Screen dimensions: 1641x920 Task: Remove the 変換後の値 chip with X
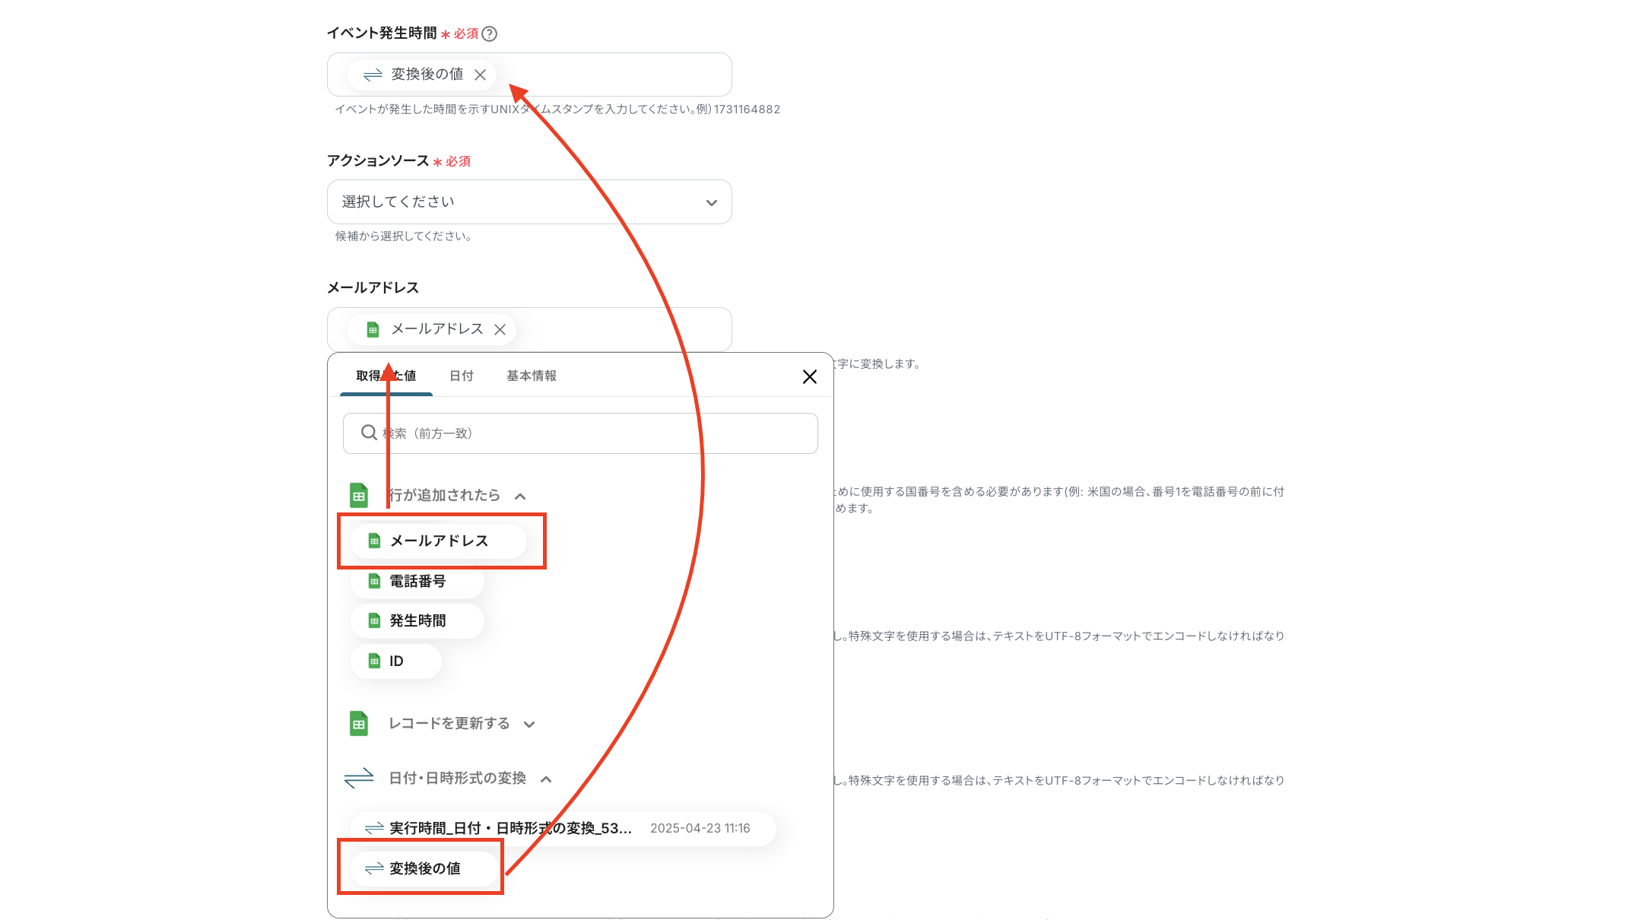(x=480, y=75)
